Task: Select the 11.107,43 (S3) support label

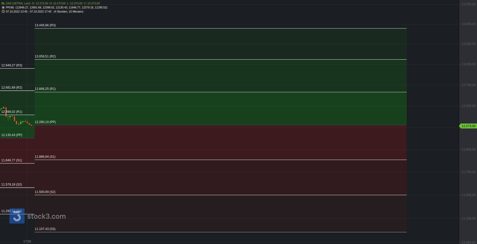Action: tap(45, 229)
